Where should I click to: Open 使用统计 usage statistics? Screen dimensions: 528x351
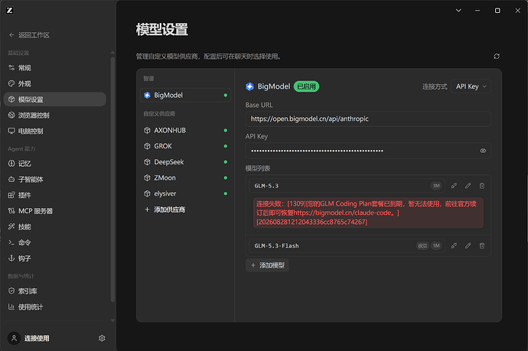click(54, 307)
